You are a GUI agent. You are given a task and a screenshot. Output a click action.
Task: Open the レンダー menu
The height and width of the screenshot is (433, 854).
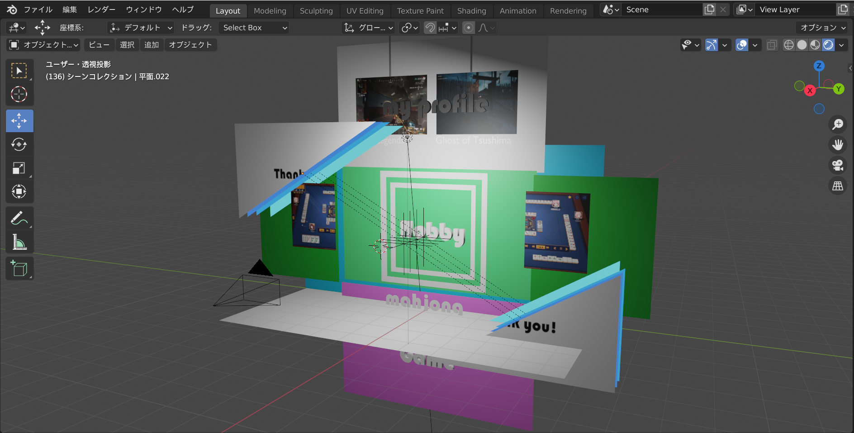(x=101, y=10)
